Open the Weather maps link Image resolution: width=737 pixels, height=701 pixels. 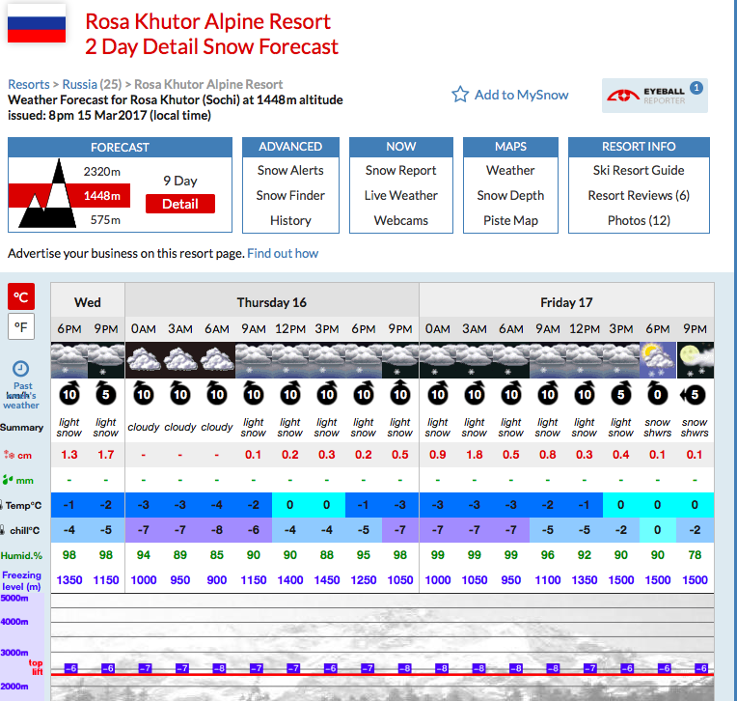click(510, 170)
